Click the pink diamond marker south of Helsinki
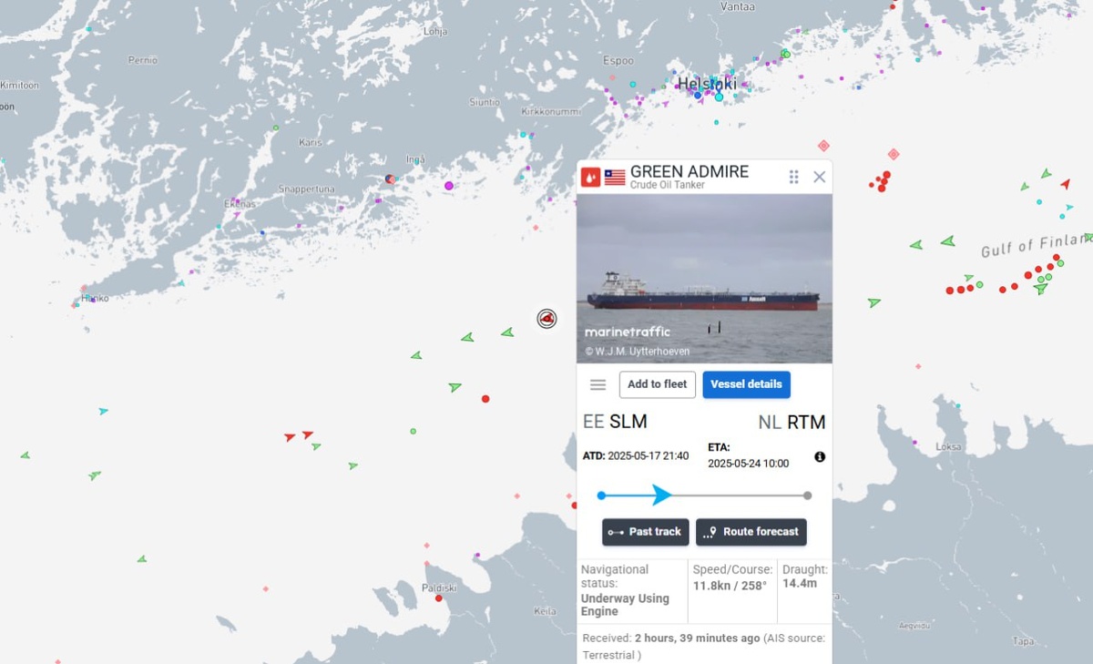 click(823, 146)
